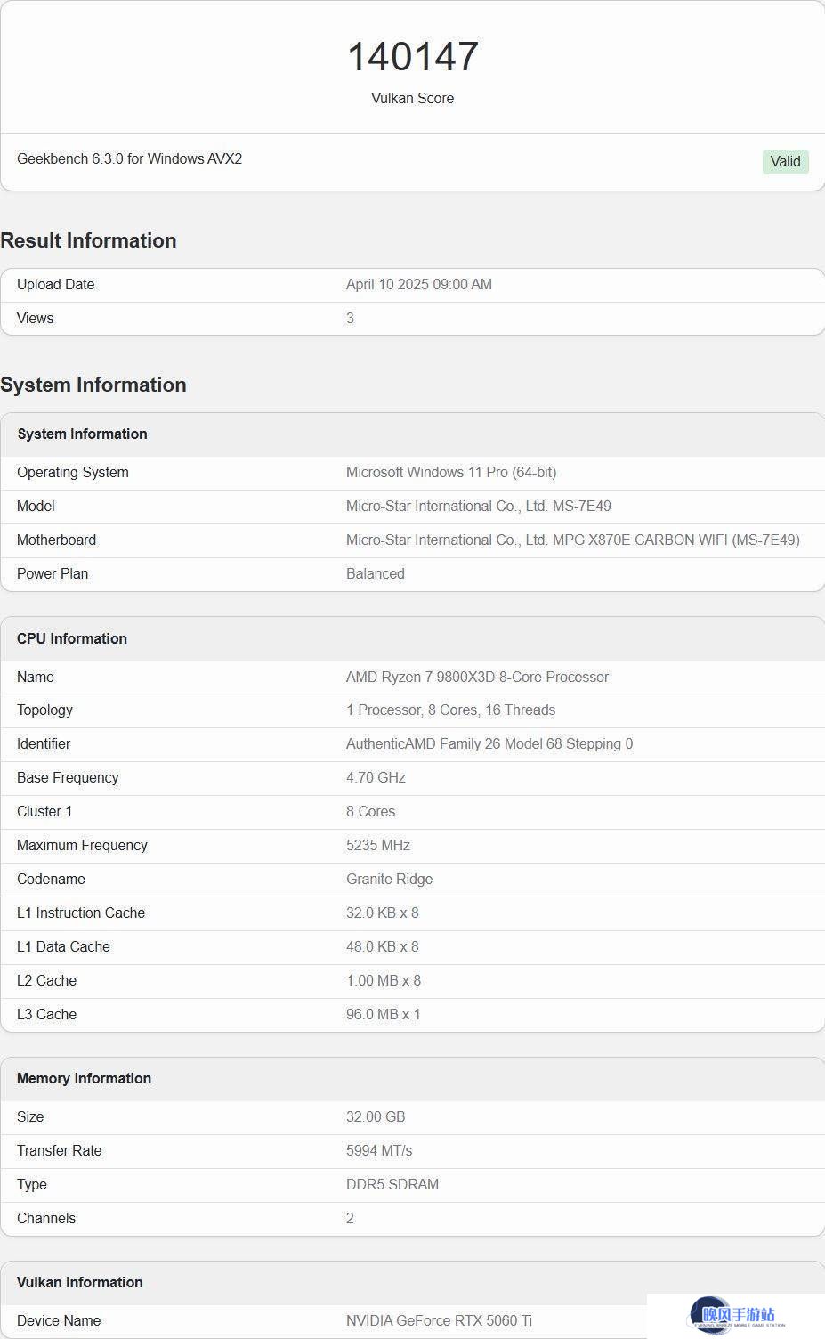This screenshot has width=825, height=1339.
Task: Click the '48.0 KB x 8' cache value
Action: [x=383, y=947]
